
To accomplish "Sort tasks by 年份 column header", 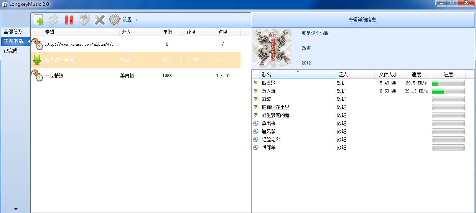I will click(x=167, y=32).
